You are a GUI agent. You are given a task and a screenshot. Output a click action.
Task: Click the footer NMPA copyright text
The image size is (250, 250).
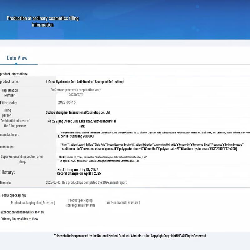130,236
